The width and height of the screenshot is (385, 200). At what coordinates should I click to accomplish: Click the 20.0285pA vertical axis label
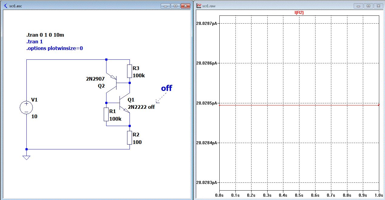(207, 103)
